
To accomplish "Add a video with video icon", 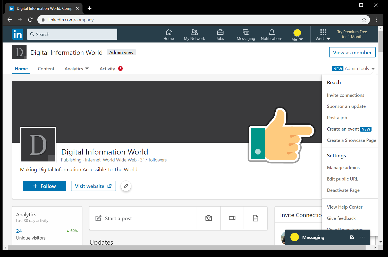I will coord(232,218).
